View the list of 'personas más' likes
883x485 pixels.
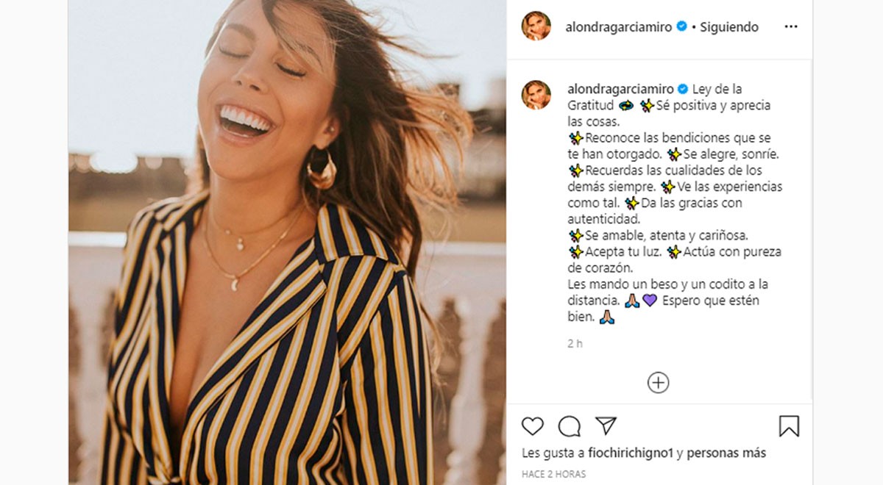727,453
